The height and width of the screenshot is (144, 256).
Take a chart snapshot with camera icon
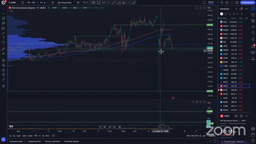237,3
